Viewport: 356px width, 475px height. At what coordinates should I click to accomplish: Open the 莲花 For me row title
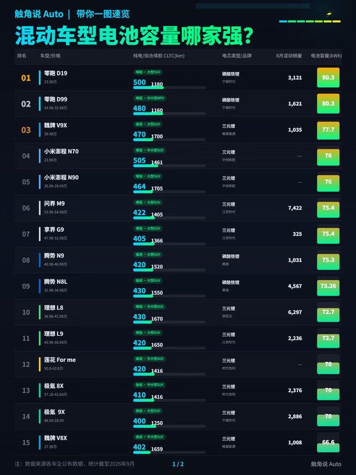[x=60, y=360]
